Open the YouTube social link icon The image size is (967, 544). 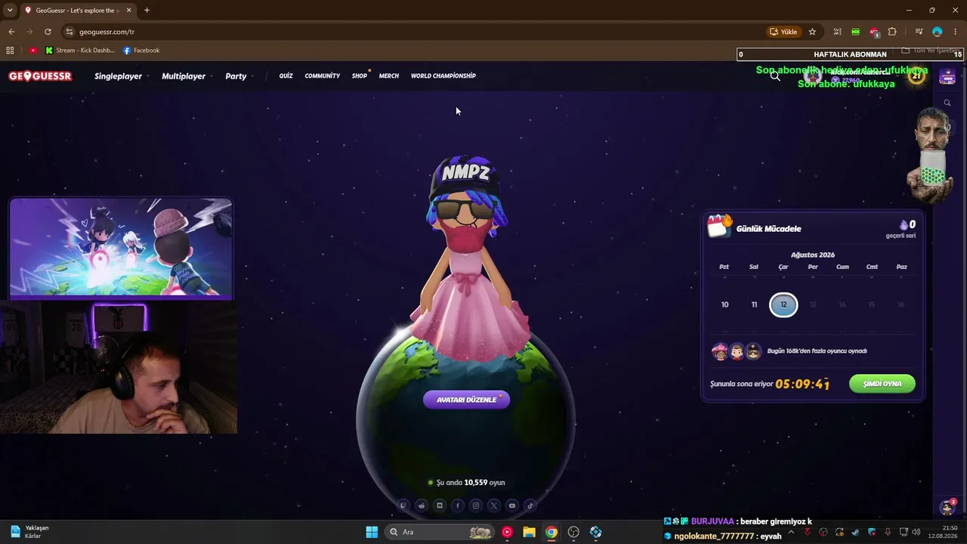(x=512, y=505)
